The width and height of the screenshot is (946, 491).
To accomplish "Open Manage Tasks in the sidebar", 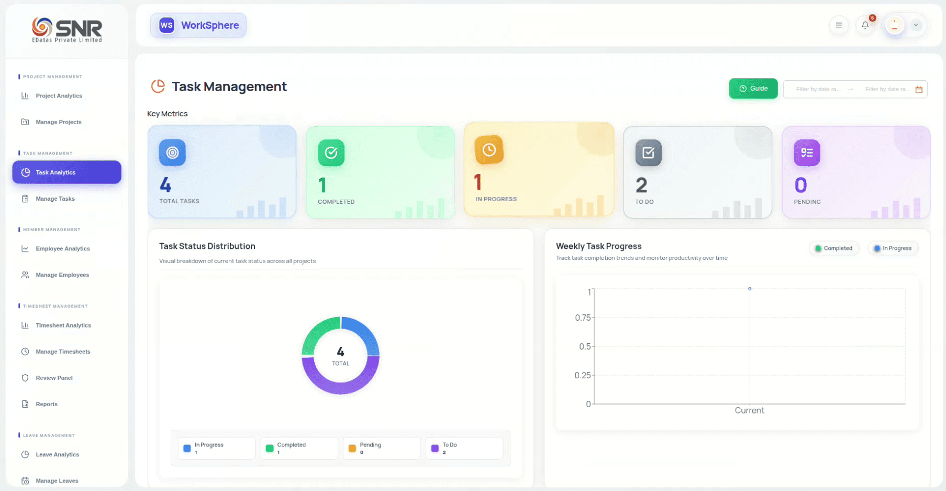I will pos(55,199).
